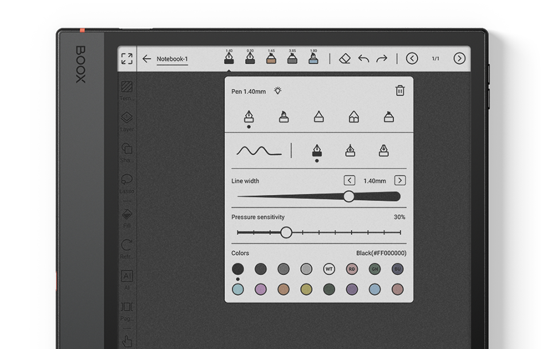Decrease line width with left arrow
This screenshot has height=349, width=551.
point(350,181)
